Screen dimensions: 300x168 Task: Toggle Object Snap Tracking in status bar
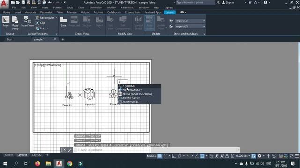point(197,156)
